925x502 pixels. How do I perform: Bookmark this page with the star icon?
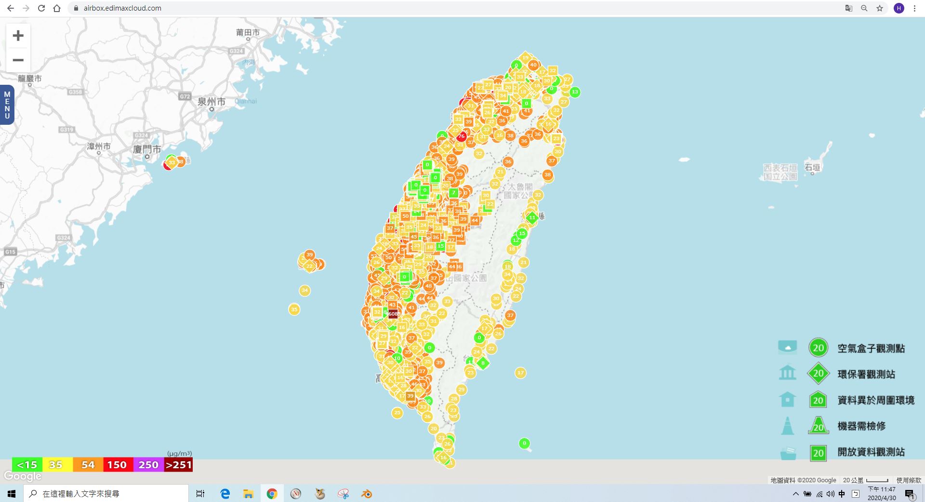pos(880,8)
